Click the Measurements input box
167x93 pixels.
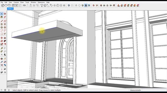[x=154, y=90]
